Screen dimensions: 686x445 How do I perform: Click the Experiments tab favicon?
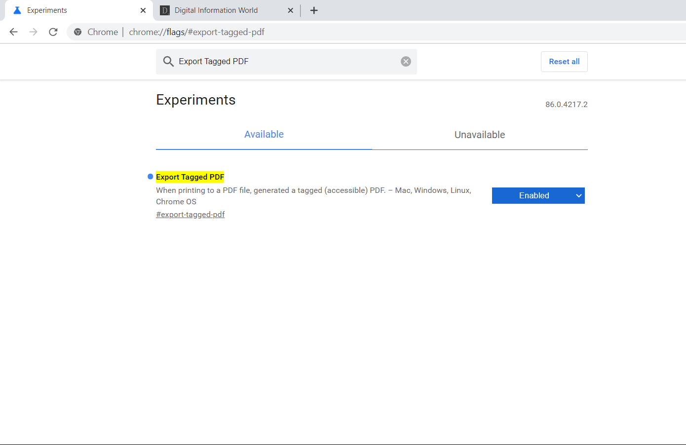pyautogui.click(x=16, y=10)
